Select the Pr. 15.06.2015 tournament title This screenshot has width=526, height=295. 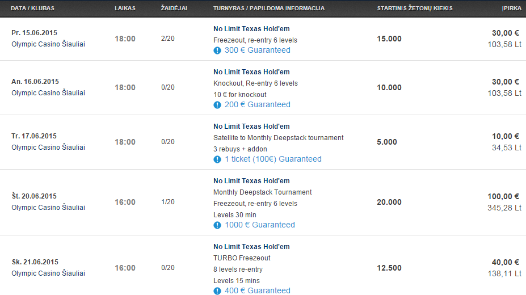point(251,29)
